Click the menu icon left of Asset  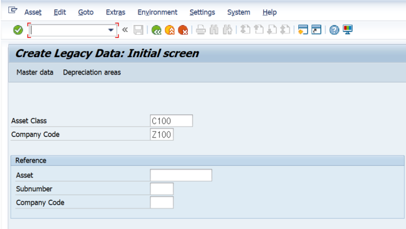pos(13,11)
